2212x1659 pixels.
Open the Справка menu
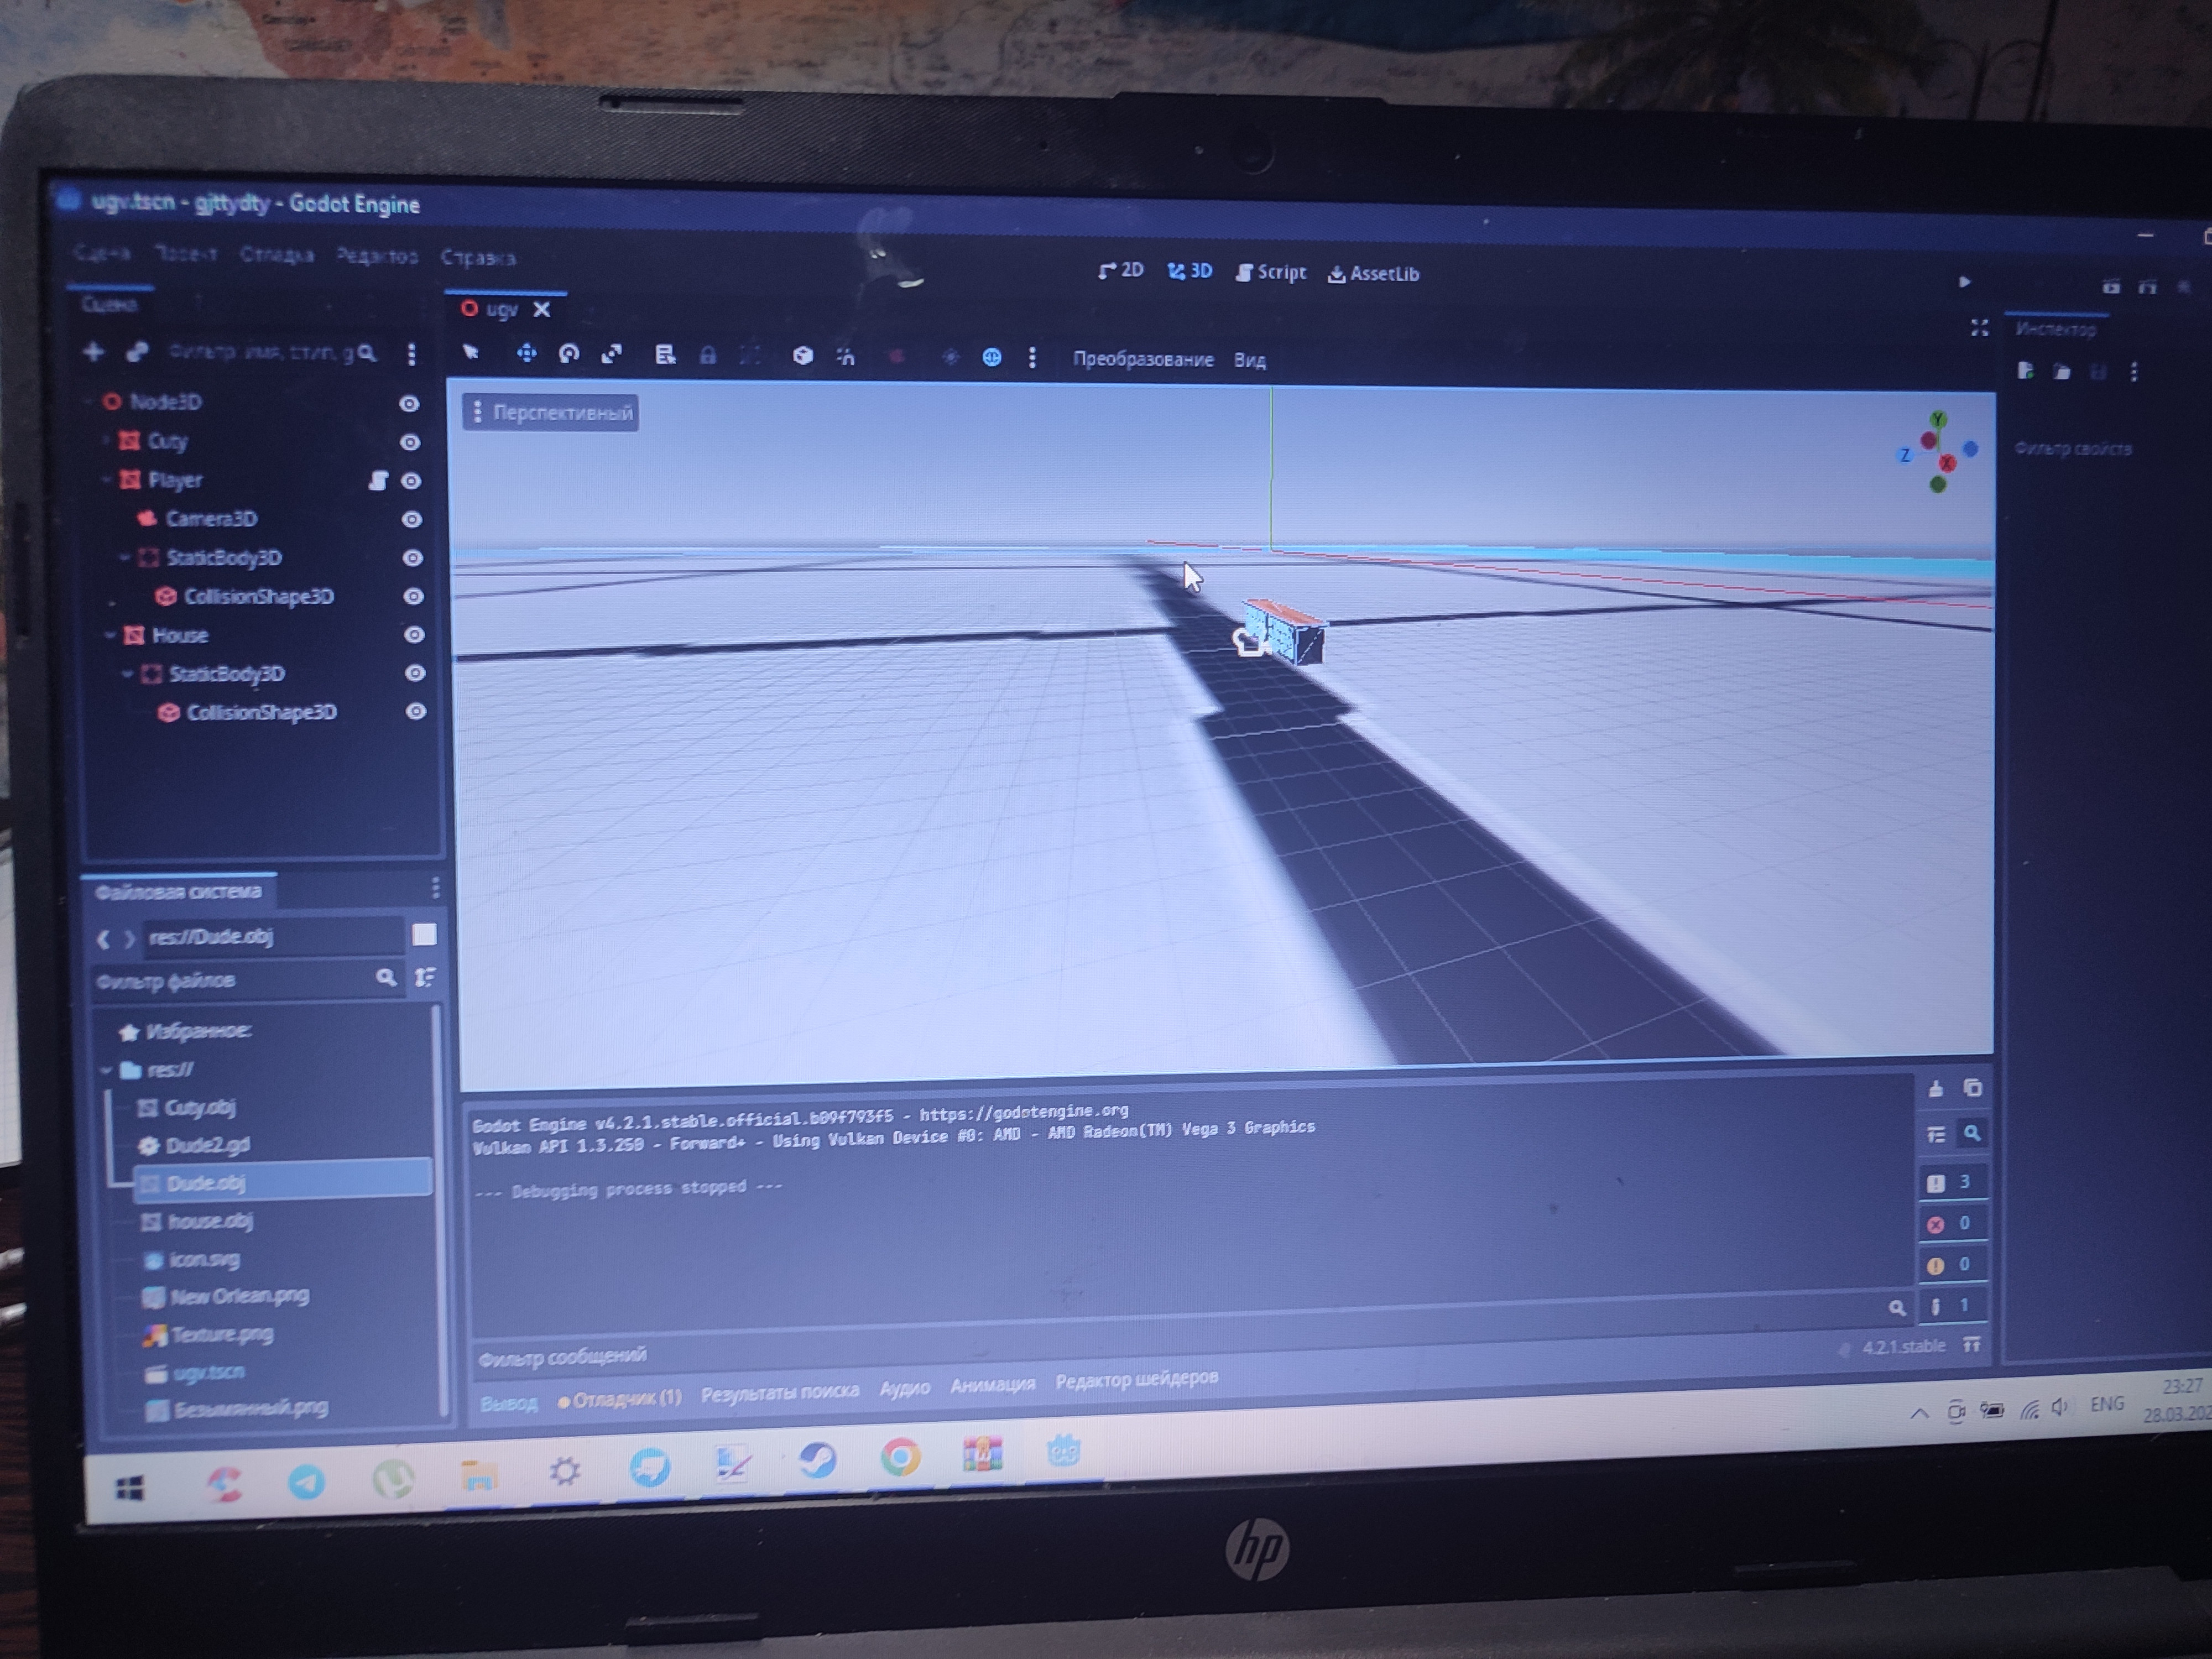[478, 258]
